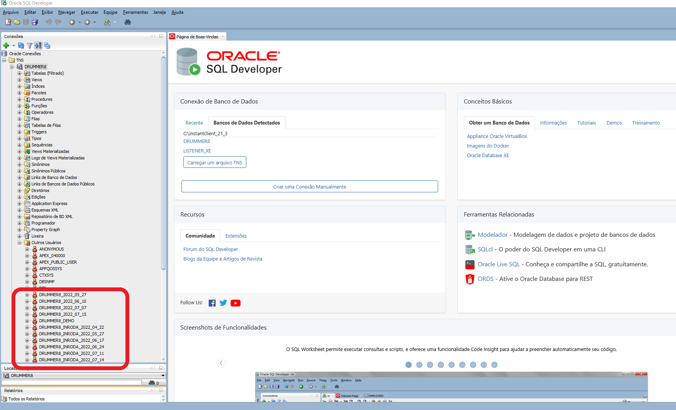The image size is (676, 410).
Task: Refresh connections with blue arrows icon
Action: pyautogui.click(x=21, y=46)
